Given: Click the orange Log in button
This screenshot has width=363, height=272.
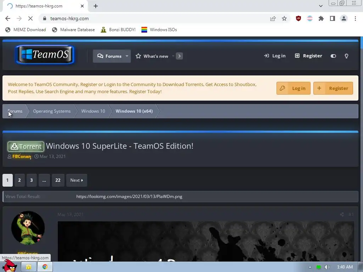Looking at the screenshot, I should [x=293, y=88].
